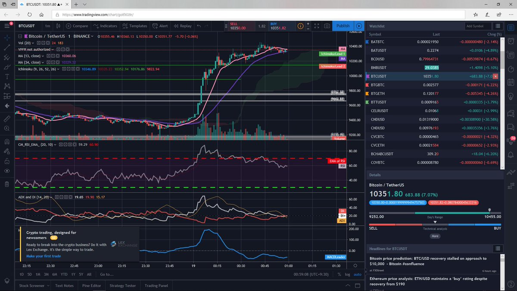Delete drawings with the trash icon

[7, 184]
